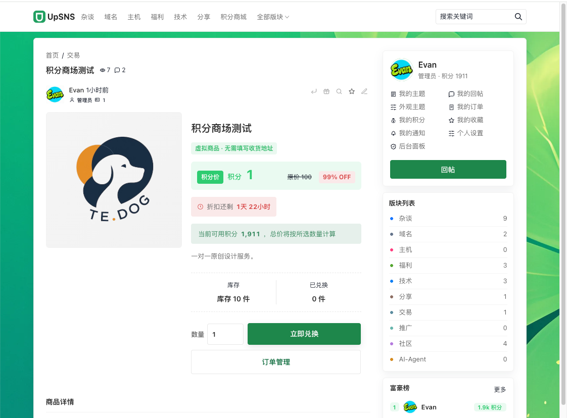Select 福利 in 版块列表

(x=448, y=265)
